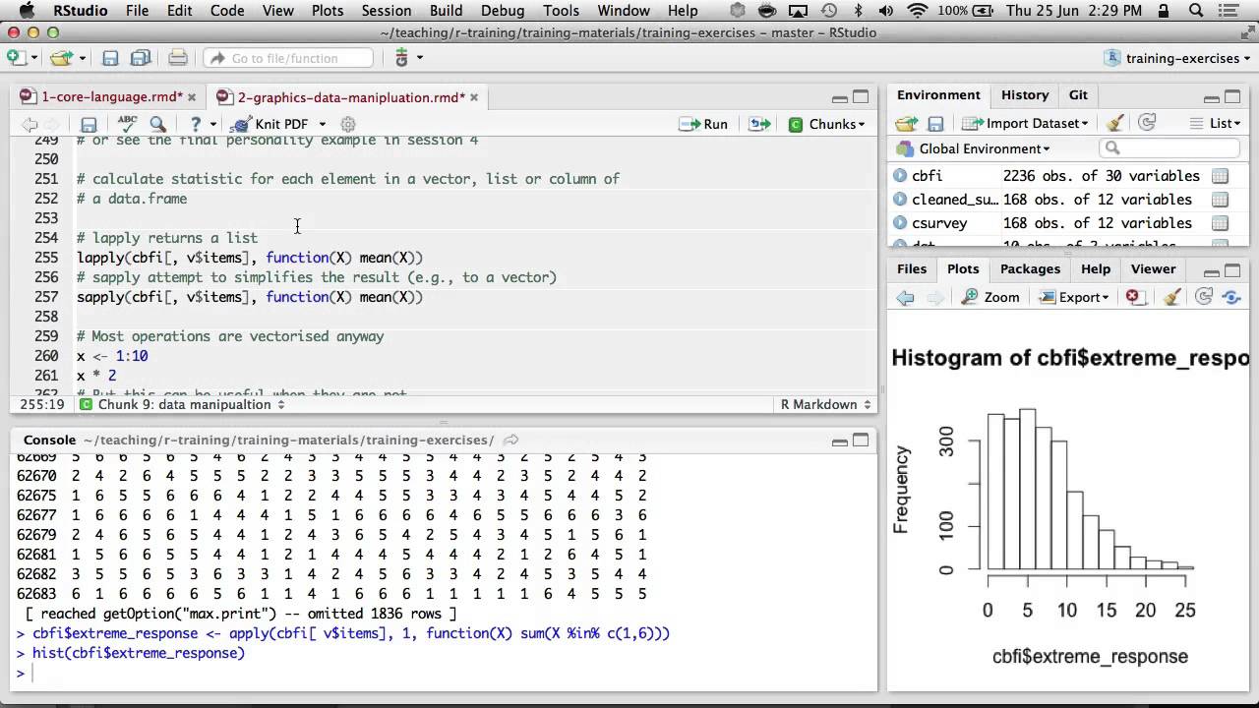Open console working directory arrow
Screen dimensions: 1259x708
tap(510, 441)
